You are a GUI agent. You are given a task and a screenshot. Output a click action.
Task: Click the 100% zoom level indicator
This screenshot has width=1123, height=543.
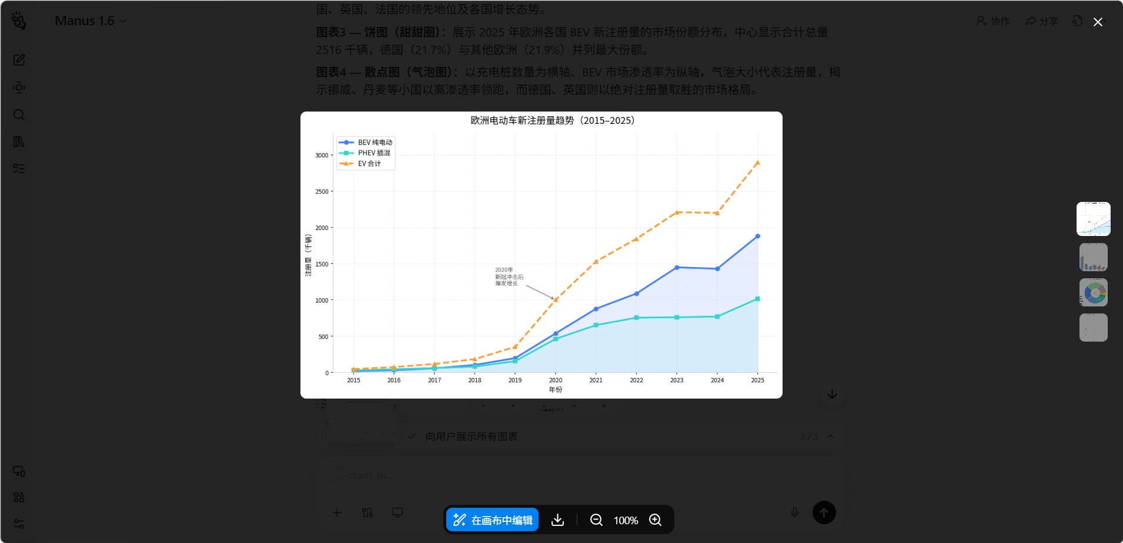(626, 521)
